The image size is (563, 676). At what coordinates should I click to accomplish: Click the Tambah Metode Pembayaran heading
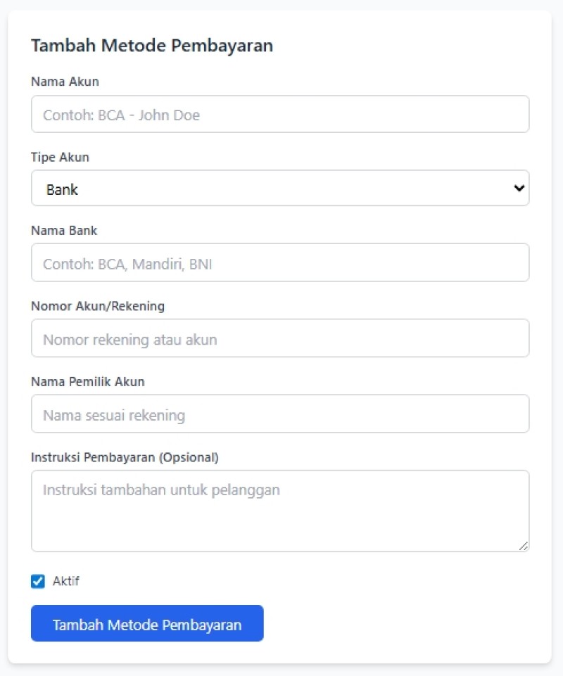152,45
